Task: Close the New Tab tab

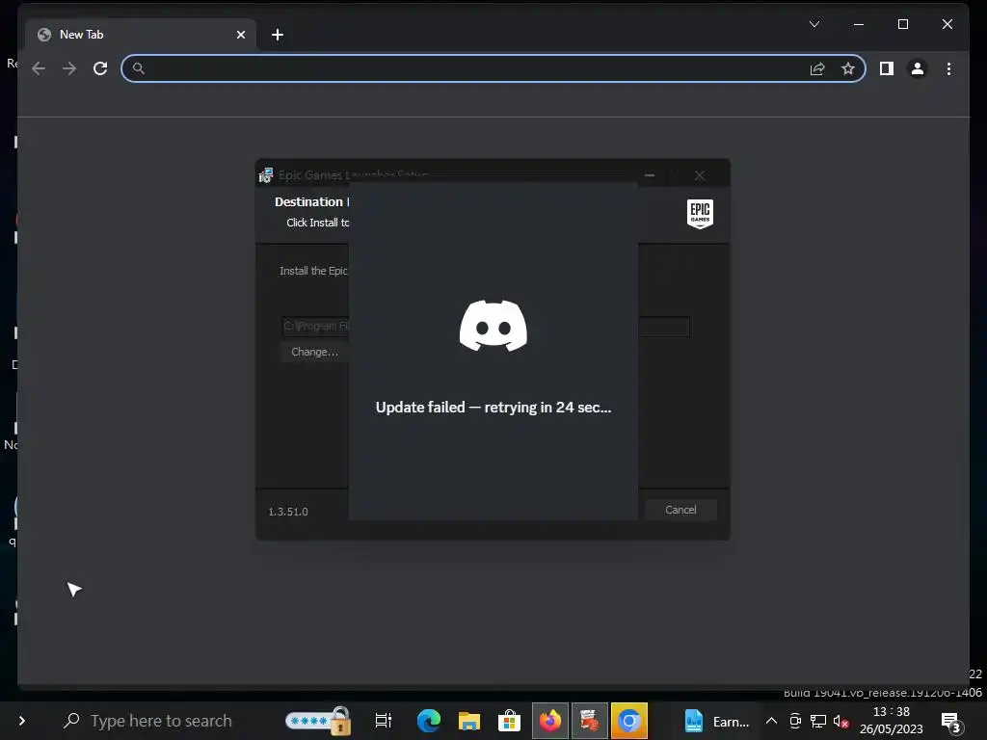Action: [240, 35]
